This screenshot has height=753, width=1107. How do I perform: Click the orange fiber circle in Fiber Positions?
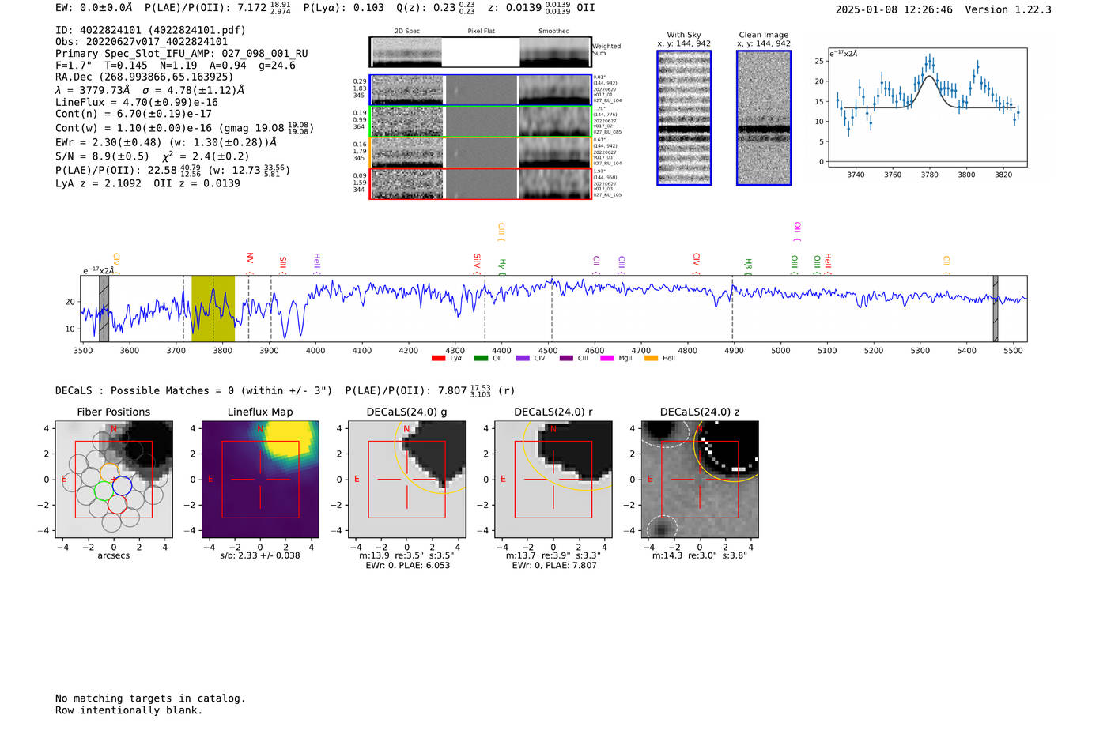[109, 473]
